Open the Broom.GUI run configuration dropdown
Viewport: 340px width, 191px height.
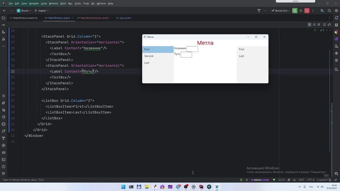[x=280, y=11]
